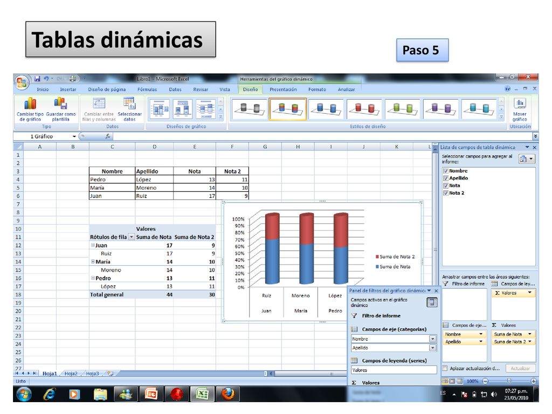This screenshot has height=414, width=552.
Task: Choose the first chart layout thumbnail
Action: pyautogui.click(x=160, y=109)
